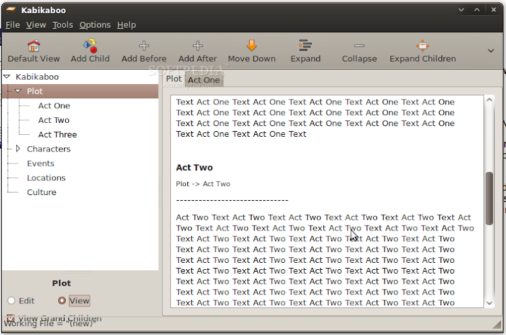Open the toolbar overflow chevron
The height and width of the screenshot is (335, 506).
click(x=491, y=51)
